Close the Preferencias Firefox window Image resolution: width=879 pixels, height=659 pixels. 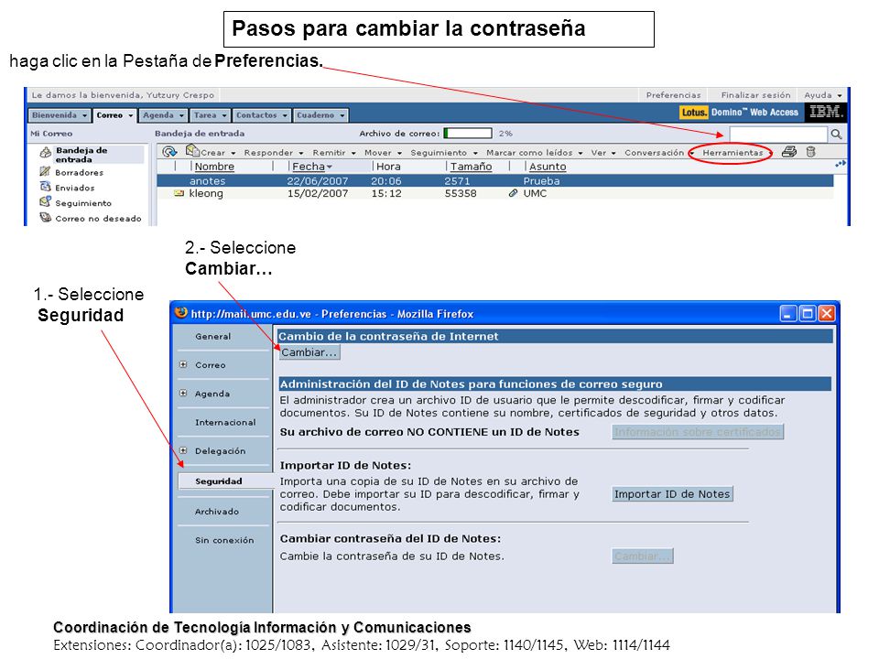coord(826,313)
